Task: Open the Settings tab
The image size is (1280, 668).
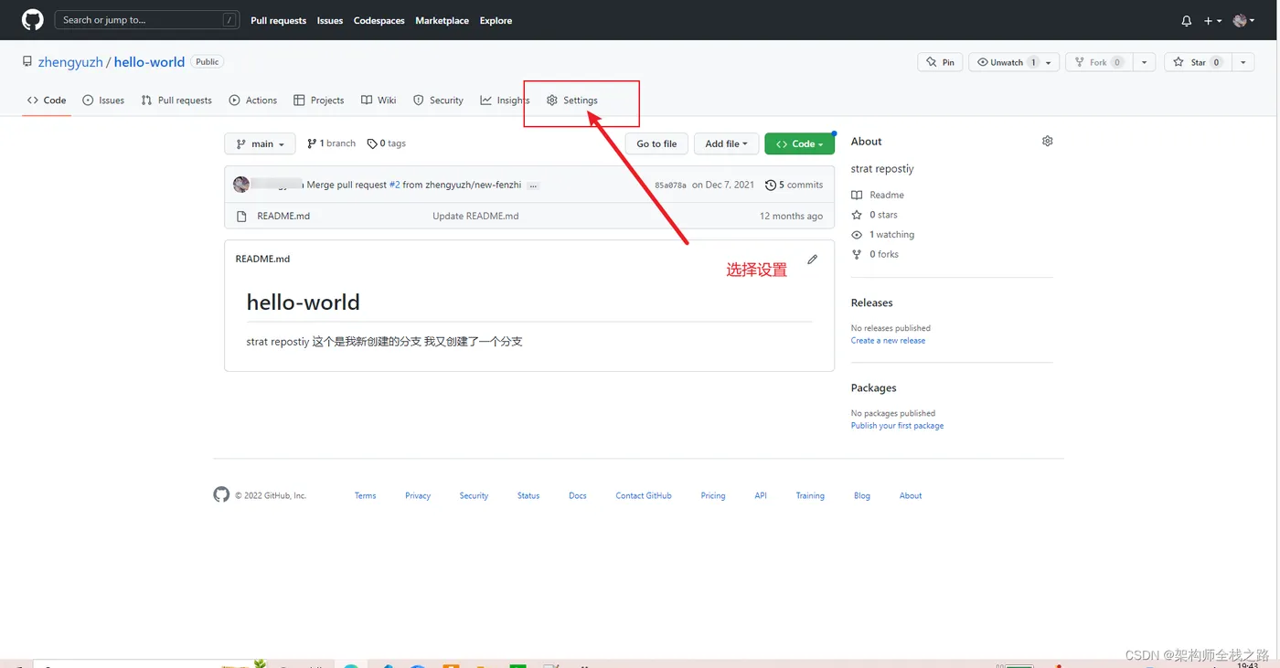Action: (572, 101)
